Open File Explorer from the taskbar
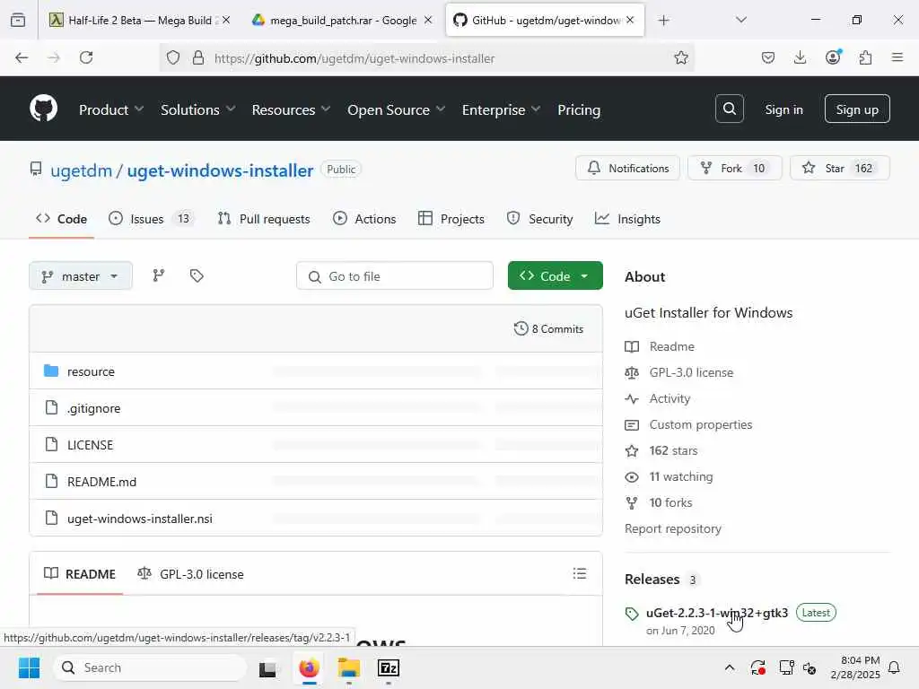Screen dimensions: 919x689 (349, 667)
